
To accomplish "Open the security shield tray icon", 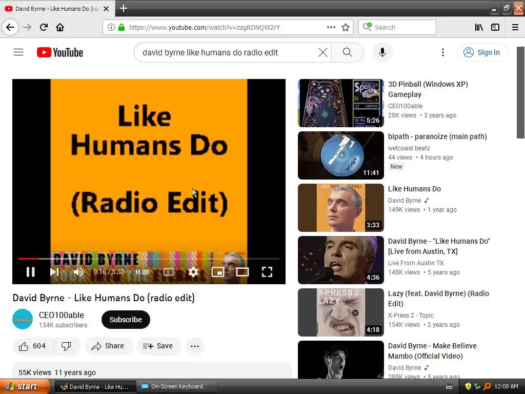I will pyautogui.click(x=468, y=386).
